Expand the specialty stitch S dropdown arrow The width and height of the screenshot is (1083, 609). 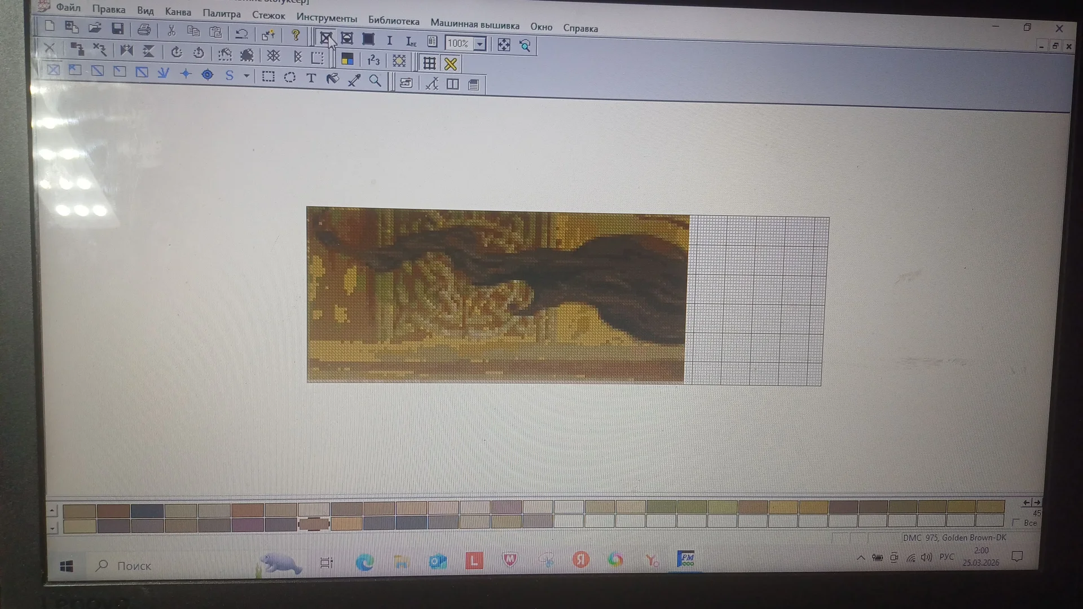pos(246,76)
